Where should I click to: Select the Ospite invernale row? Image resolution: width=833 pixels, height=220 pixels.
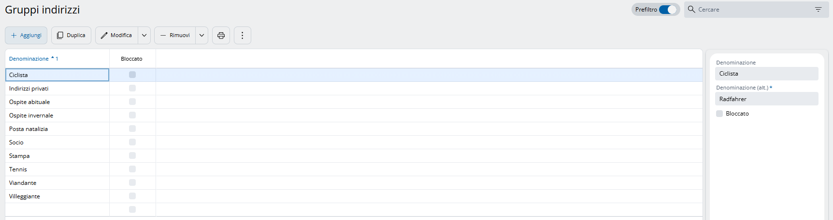[31, 116]
